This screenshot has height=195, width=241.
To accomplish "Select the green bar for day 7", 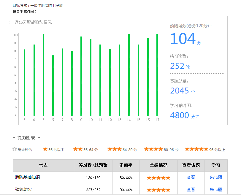I will coord(62,82).
